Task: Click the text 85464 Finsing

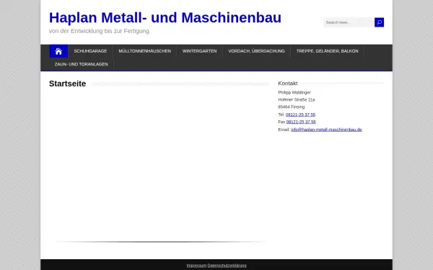Action: click(x=292, y=107)
